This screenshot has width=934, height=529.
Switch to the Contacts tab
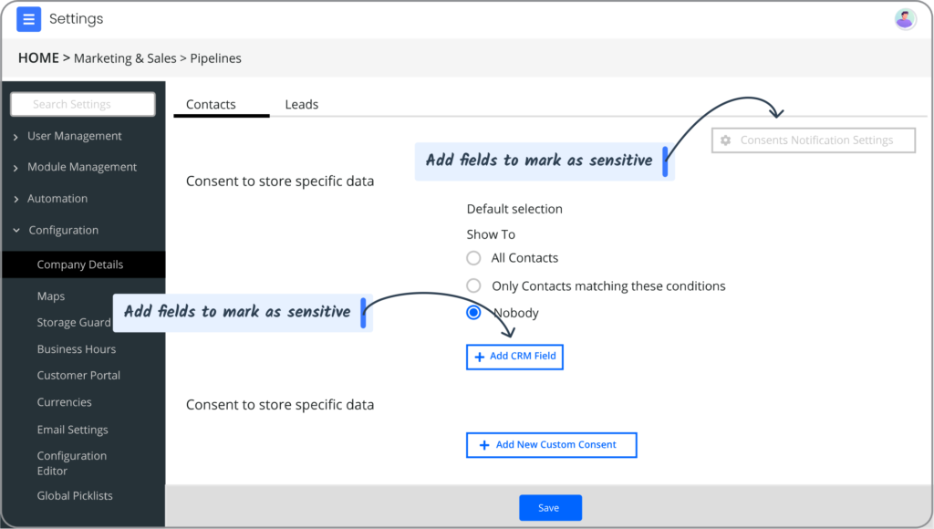[x=211, y=104]
